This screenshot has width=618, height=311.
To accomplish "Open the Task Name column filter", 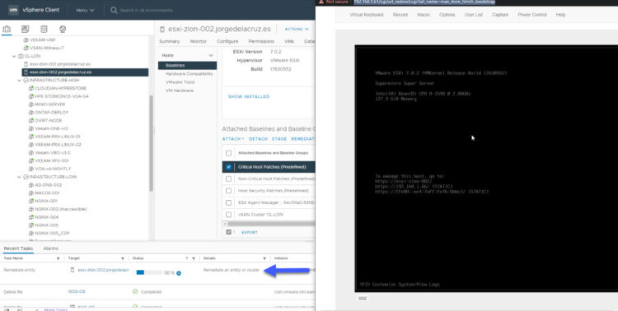I will [59, 258].
